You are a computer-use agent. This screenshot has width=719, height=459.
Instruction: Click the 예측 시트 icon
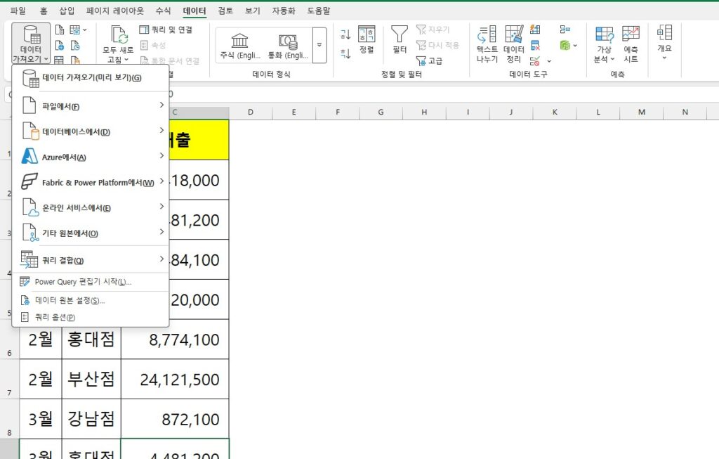(x=631, y=44)
